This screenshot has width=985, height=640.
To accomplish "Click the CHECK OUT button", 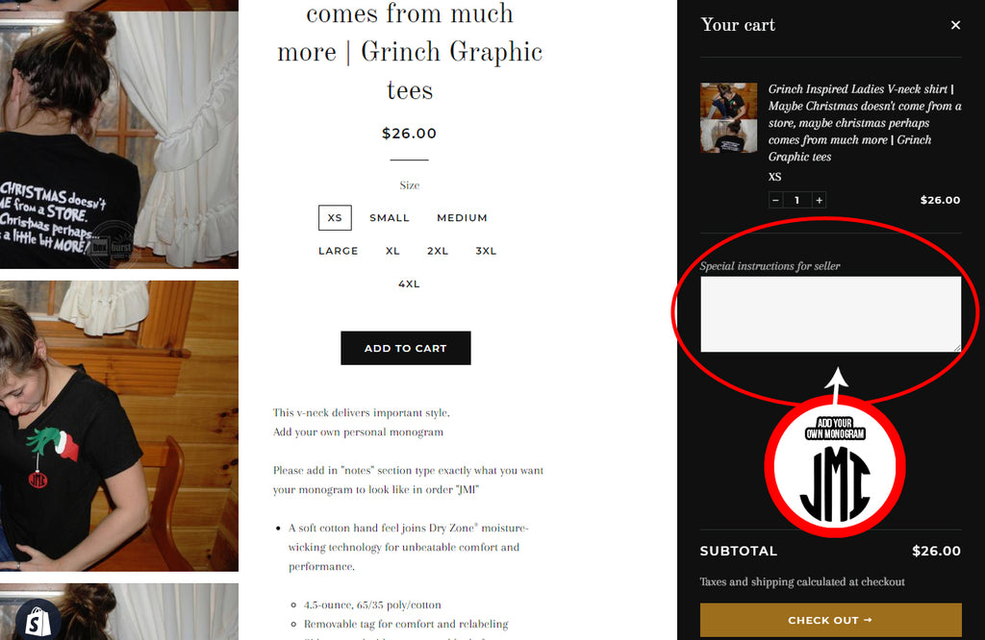I will tap(830, 620).
